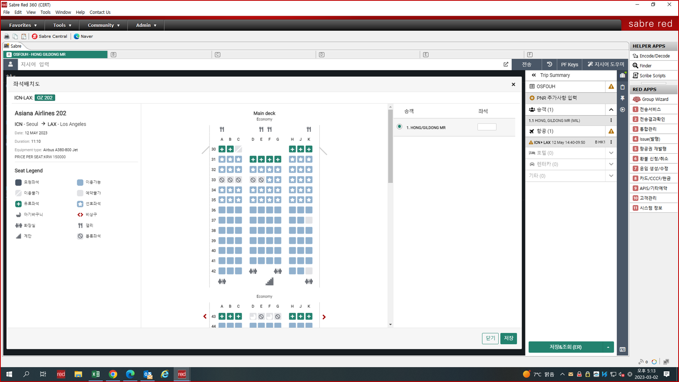
Task: Click the print icon in toolbar
Action: coord(7,36)
